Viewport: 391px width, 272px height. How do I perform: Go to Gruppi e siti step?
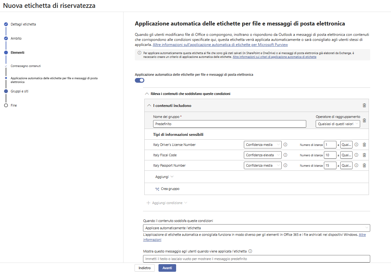pos(20,91)
